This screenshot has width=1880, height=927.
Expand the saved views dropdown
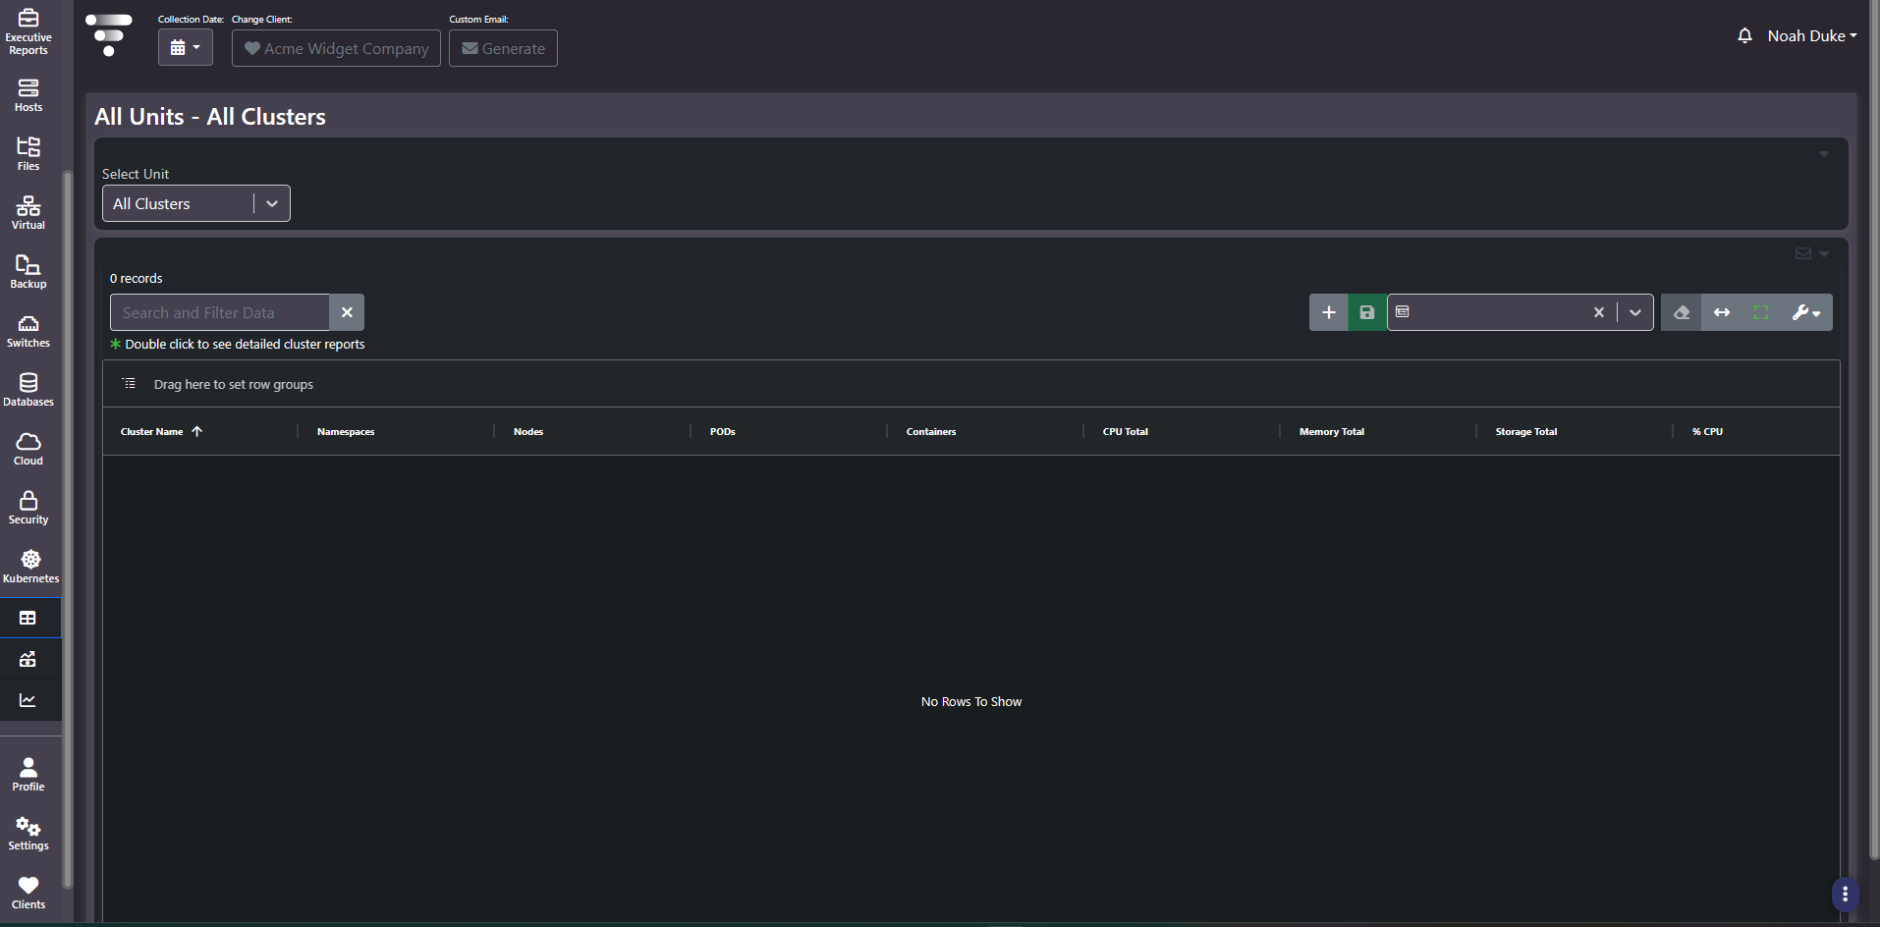pyautogui.click(x=1635, y=312)
